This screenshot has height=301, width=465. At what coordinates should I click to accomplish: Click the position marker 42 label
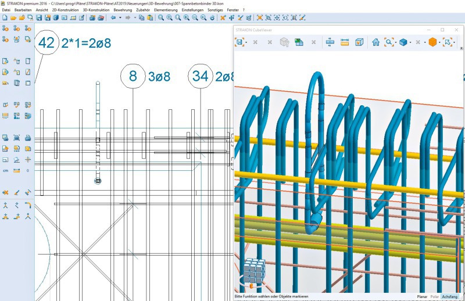(x=46, y=43)
